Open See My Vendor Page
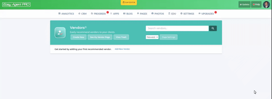Image resolution: width=272 pixels, height=99 pixels. [x=100, y=37]
